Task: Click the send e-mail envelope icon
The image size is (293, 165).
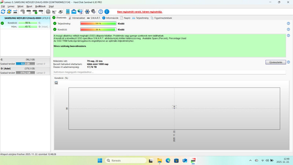Action: [x=74, y=12]
